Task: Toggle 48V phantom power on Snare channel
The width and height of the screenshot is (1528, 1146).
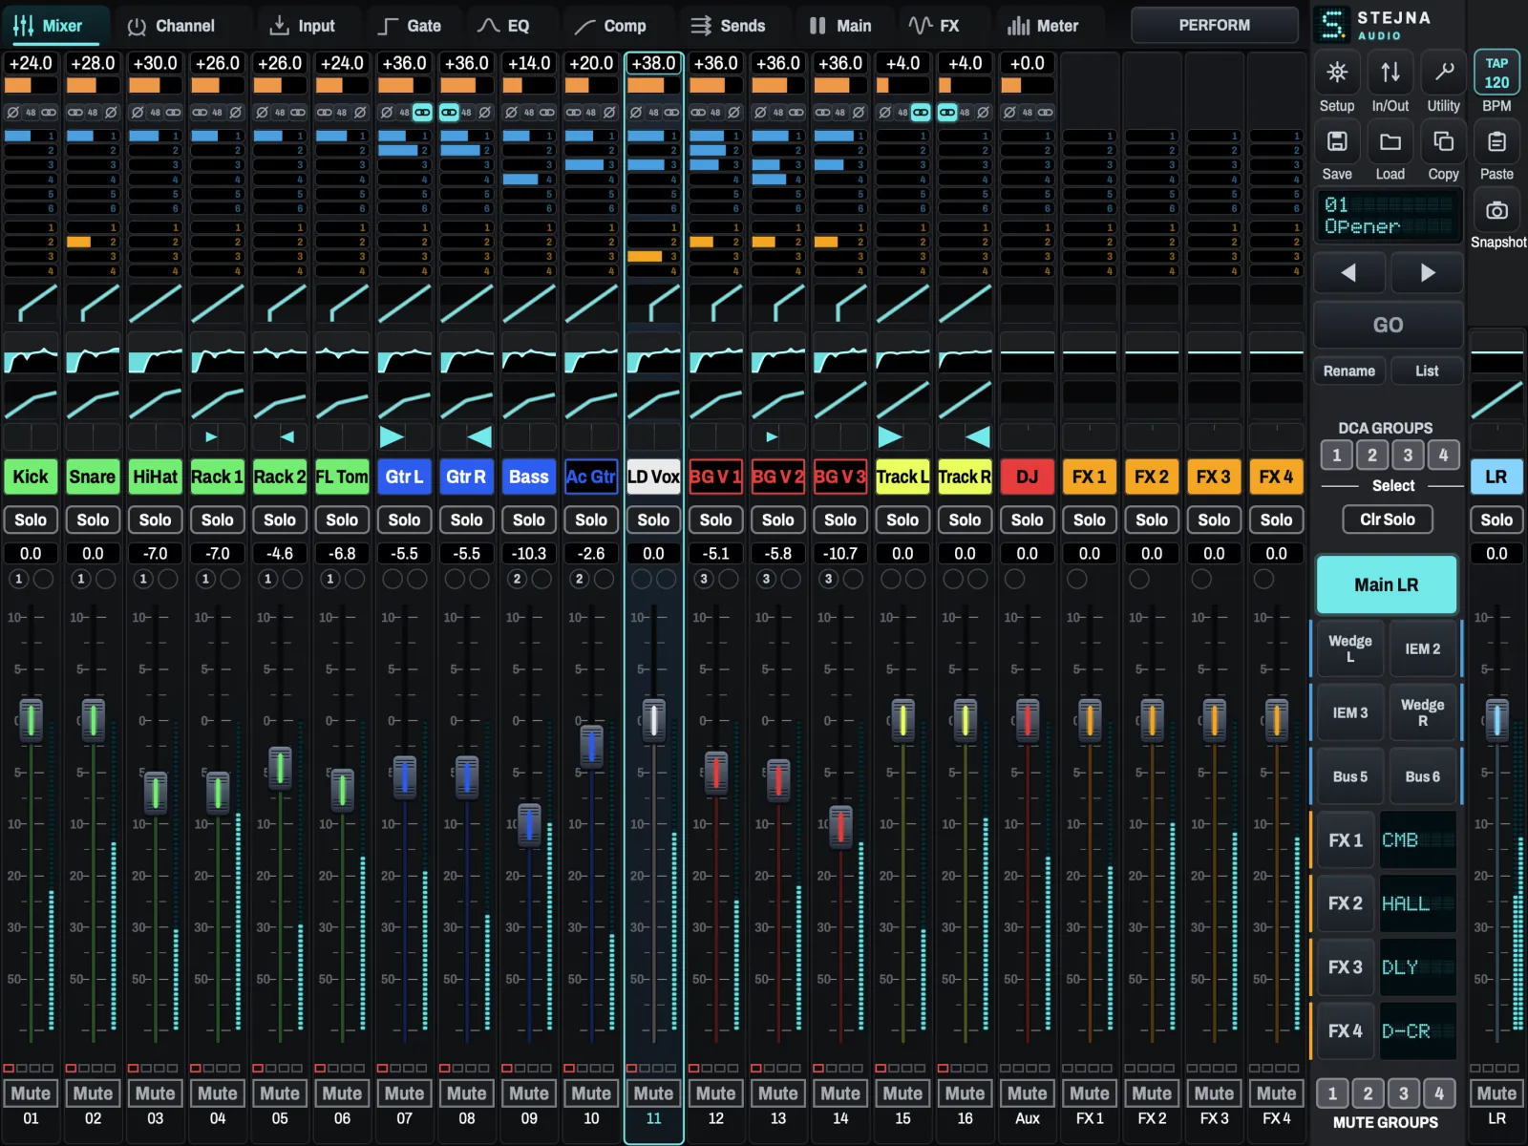Action: (93, 113)
